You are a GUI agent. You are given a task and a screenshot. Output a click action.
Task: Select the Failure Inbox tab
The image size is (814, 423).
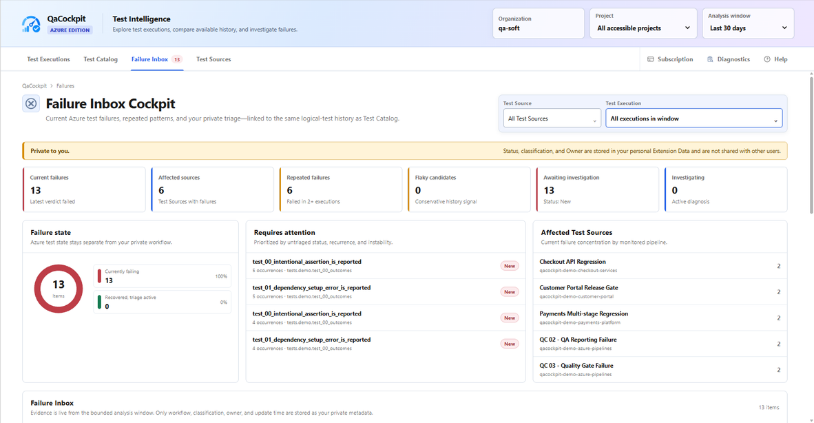[157, 59]
